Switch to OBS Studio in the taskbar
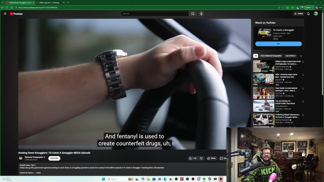The image size is (324, 182). click(x=221, y=179)
